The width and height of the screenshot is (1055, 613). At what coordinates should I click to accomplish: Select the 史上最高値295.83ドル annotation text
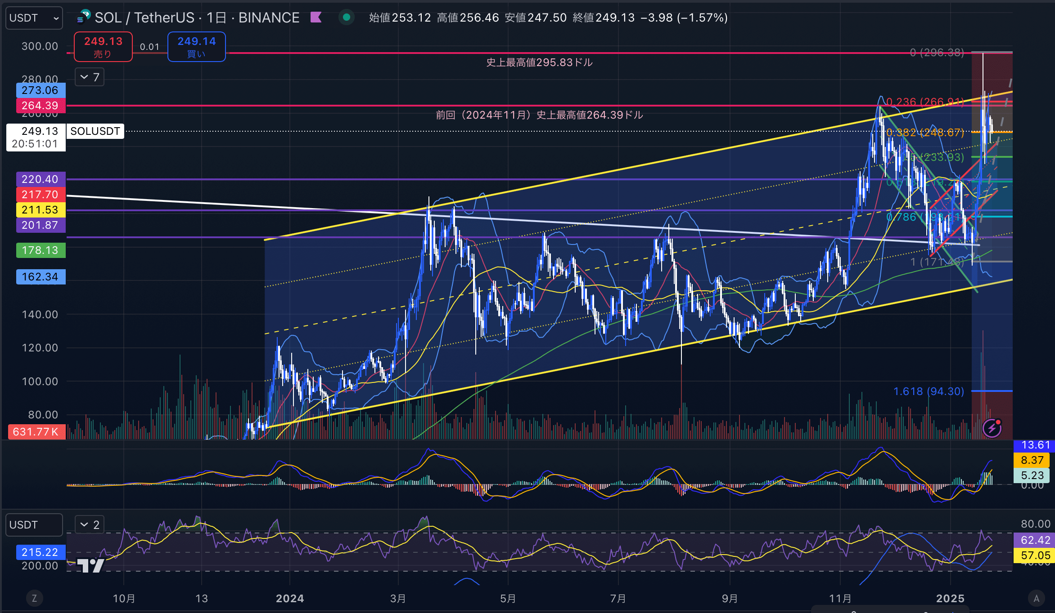[x=539, y=62]
